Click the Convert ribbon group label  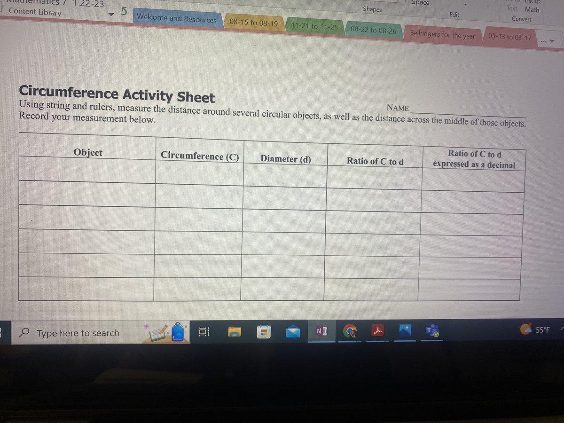(x=522, y=19)
